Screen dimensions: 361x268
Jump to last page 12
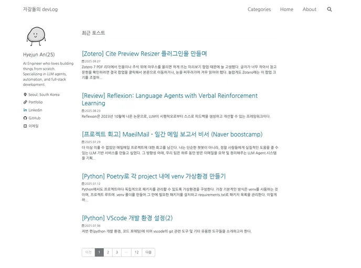coord(136,252)
